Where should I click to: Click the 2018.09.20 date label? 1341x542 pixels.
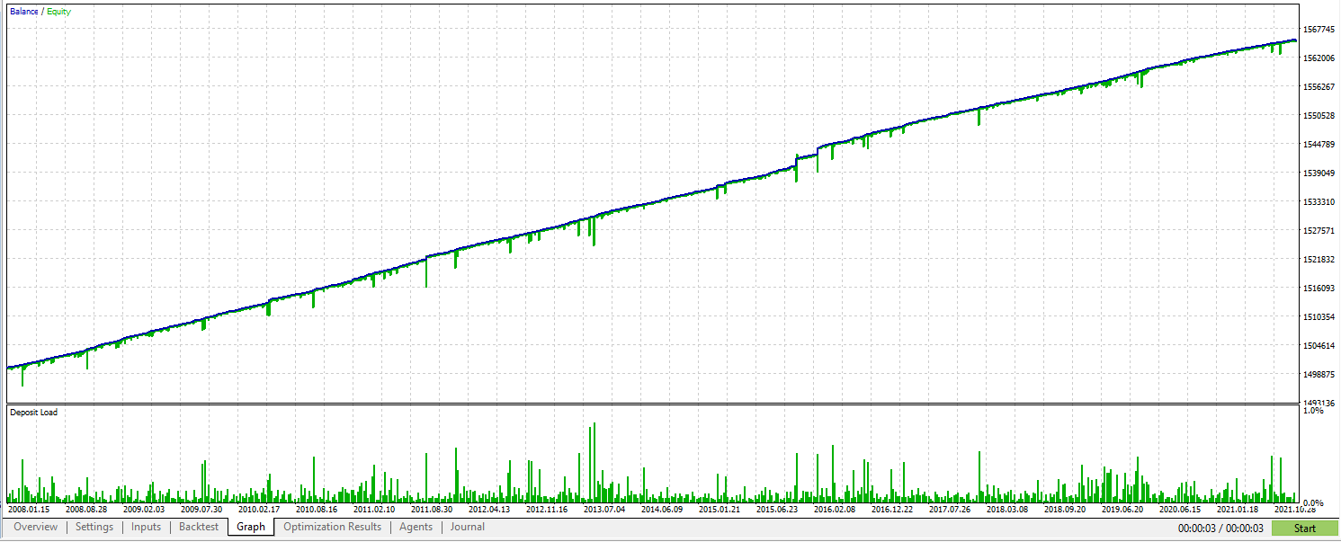point(1065,510)
